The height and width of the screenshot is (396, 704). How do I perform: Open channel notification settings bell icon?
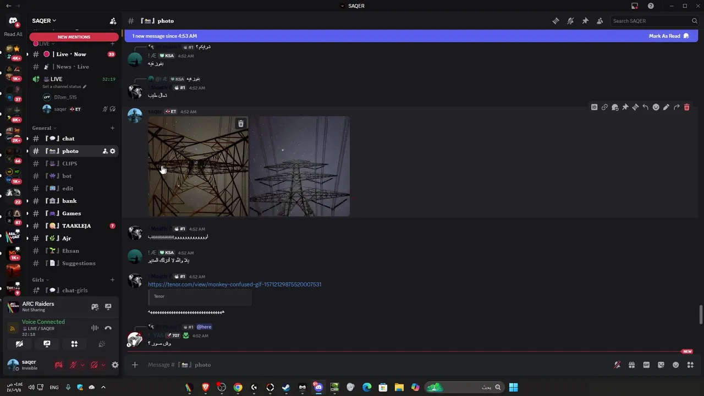(x=570, y=21)
